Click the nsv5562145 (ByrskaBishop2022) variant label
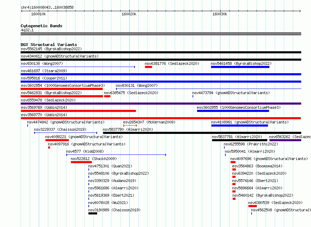 [51, 49]
